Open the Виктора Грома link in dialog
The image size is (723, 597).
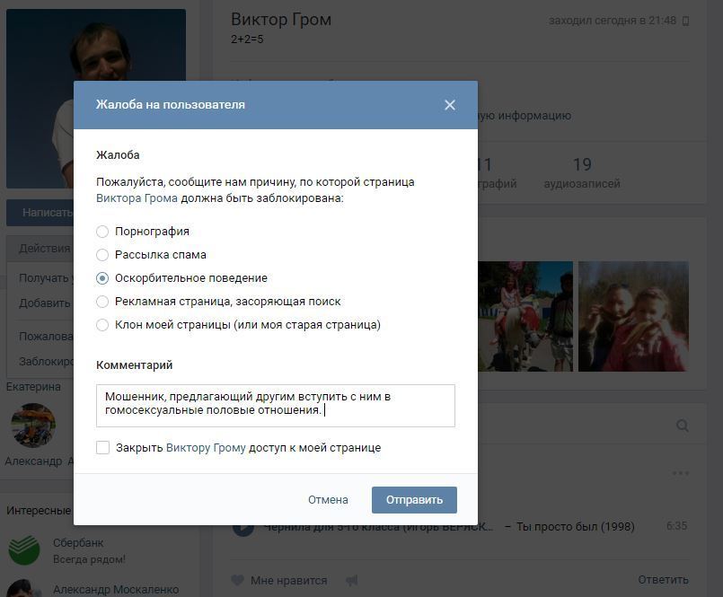137,198
